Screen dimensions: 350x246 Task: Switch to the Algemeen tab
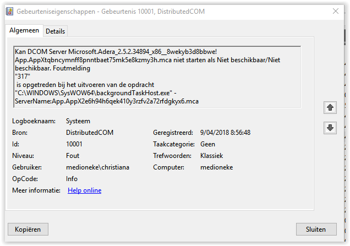tap(24, 31)
